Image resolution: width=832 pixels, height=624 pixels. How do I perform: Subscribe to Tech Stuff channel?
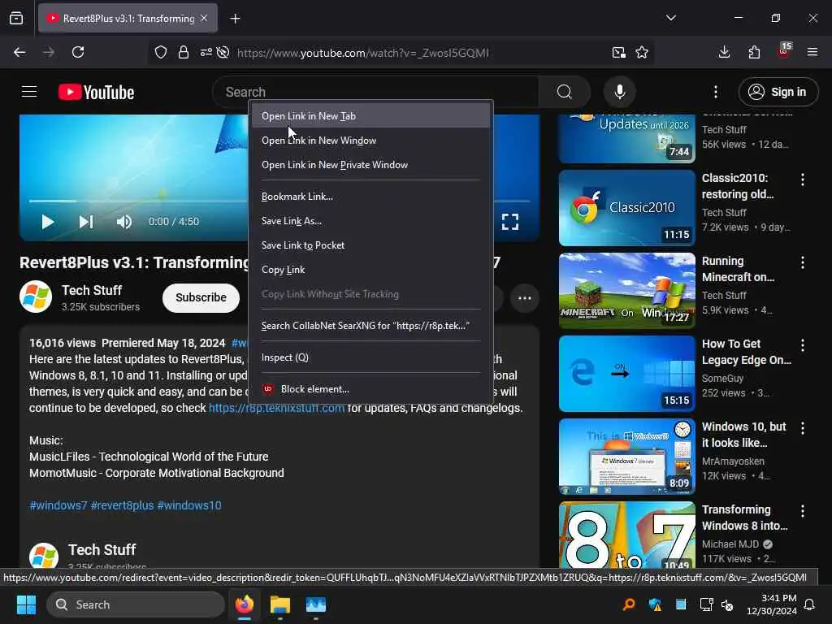click(201, 297)
